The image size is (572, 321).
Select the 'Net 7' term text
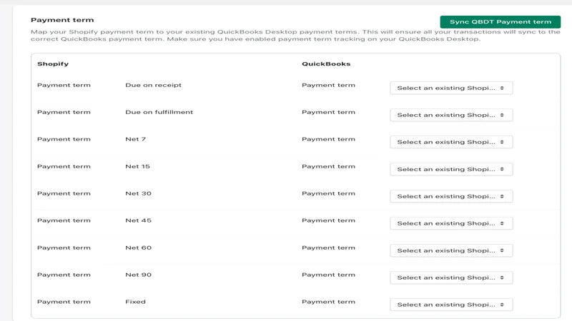(135, 139)
